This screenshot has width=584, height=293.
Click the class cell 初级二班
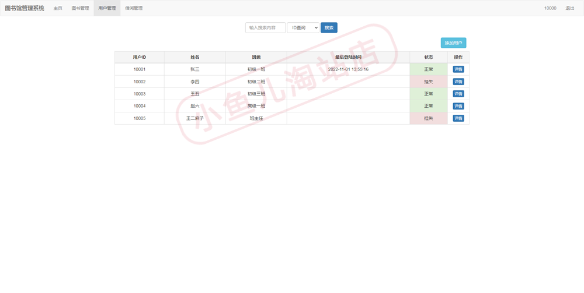pos(256,82)
